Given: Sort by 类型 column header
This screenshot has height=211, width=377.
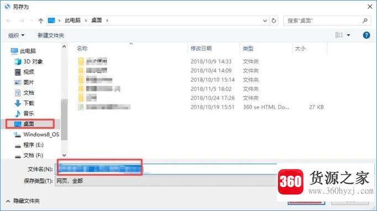Looking at the screenshot, I should pyautogui.click(x=248, y=49).
